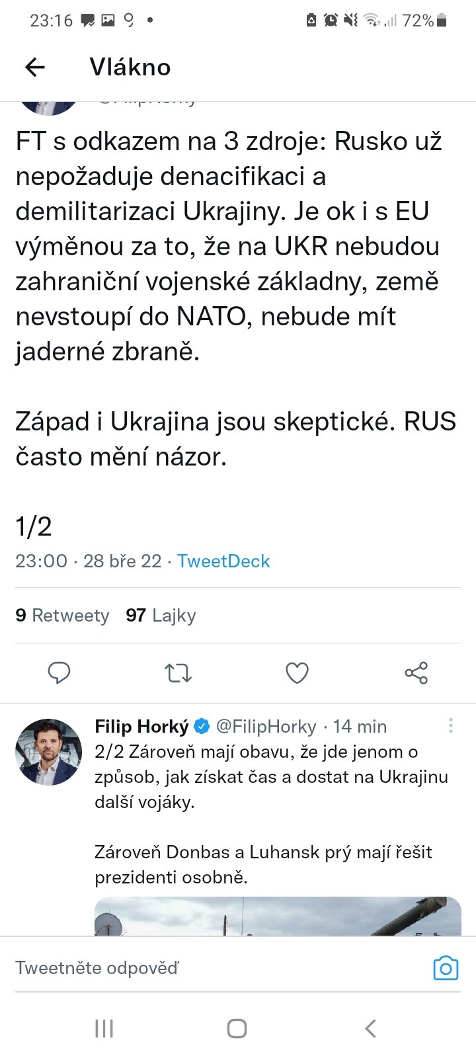Screen dimensions: 476x1058
Task: Open the three-dot menu on the 2/2 reply
Action: pyautogui.click(x=450, y=726)
